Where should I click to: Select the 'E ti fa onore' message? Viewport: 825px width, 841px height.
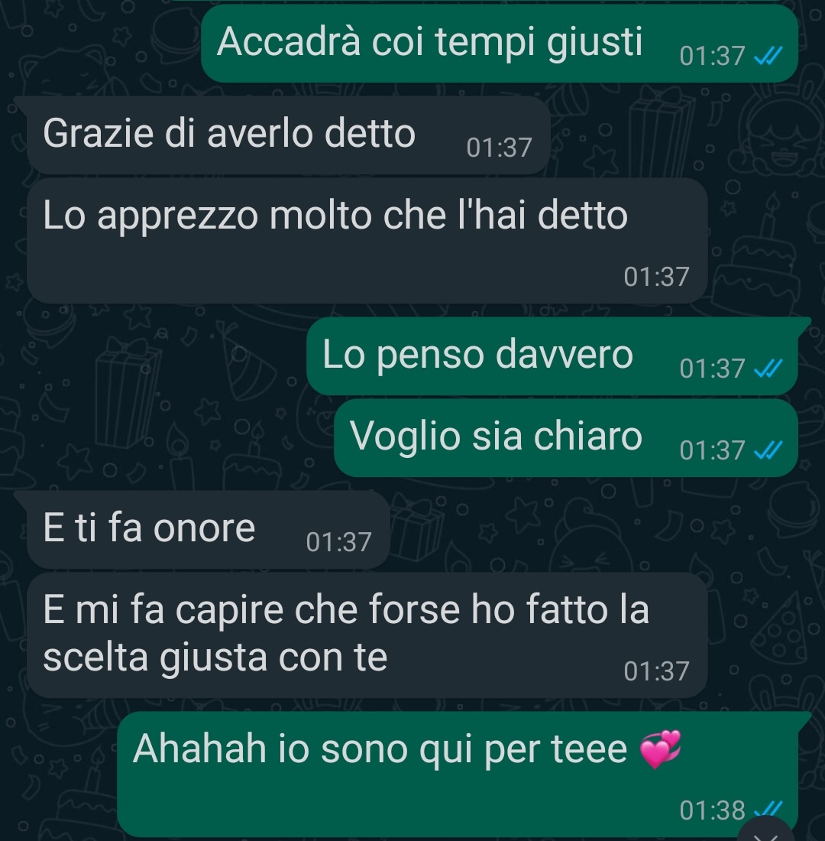(208, 530)
